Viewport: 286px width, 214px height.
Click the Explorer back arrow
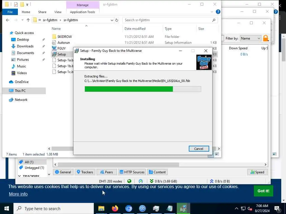(8, 20)
